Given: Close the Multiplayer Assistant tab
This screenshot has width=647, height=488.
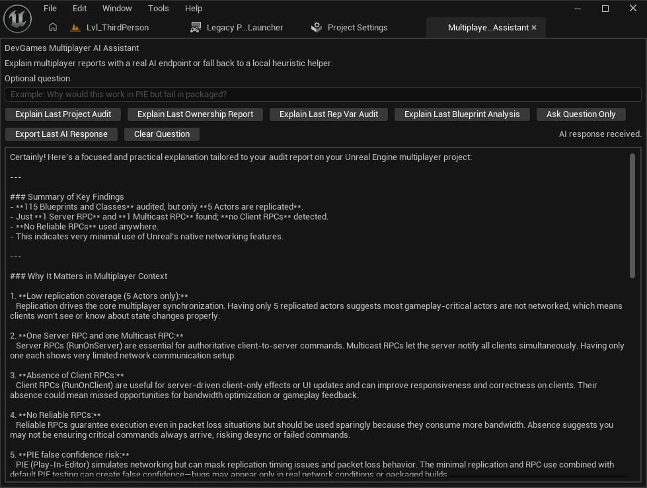Looking at the screenshot, I should [534, 27].
